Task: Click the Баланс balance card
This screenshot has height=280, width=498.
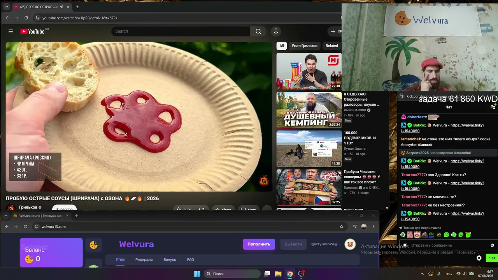Action: click(x=51, y=253)
